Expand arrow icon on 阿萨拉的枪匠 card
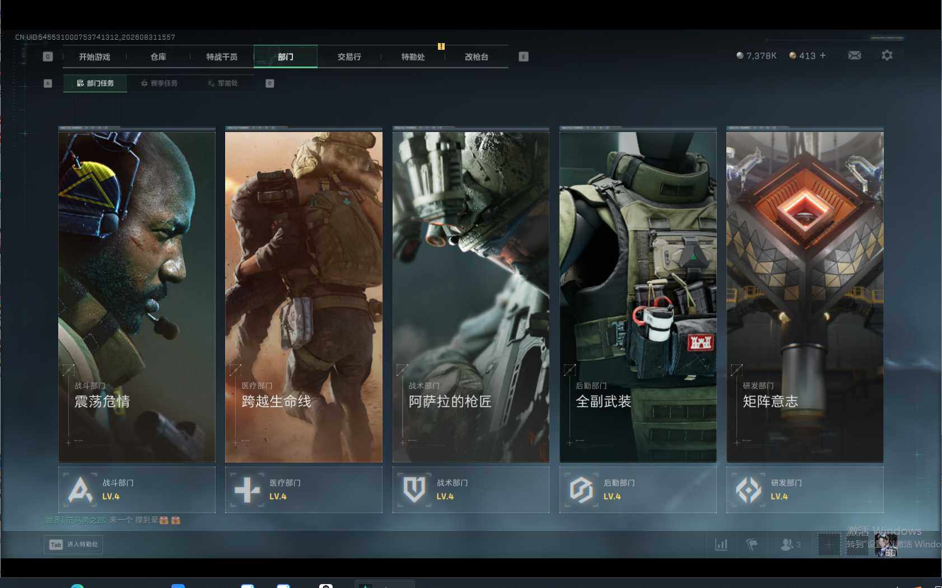 click(x=402, y=370)
